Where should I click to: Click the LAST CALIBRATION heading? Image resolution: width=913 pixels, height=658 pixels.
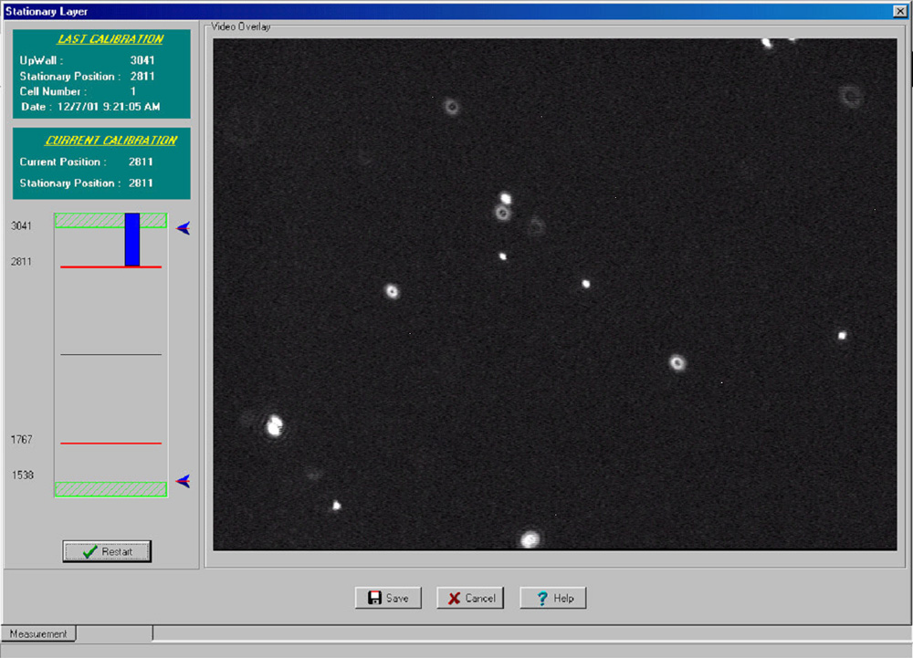[110, 39]
